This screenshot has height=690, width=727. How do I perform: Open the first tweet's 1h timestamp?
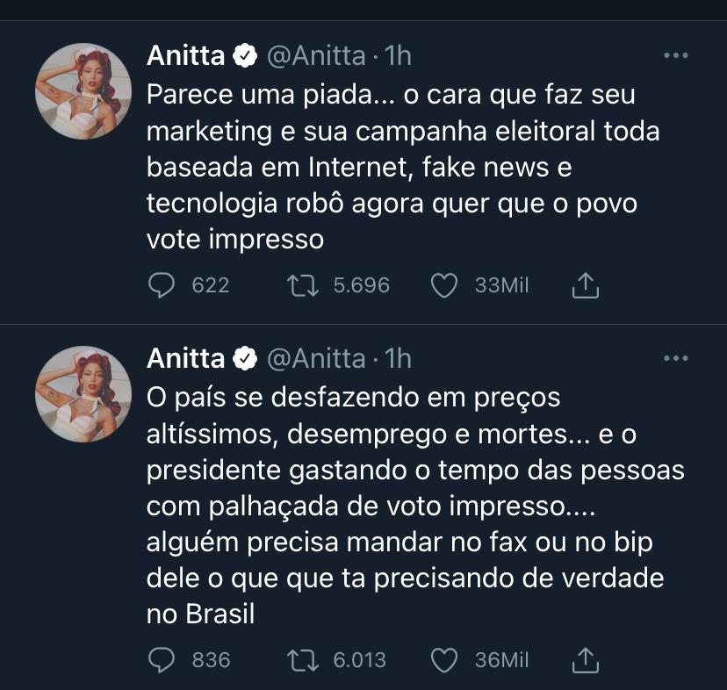[399, 56]
